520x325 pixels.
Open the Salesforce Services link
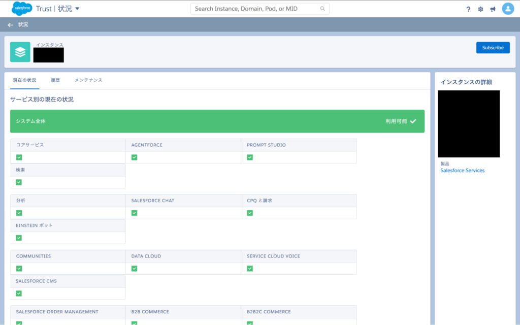462,171
